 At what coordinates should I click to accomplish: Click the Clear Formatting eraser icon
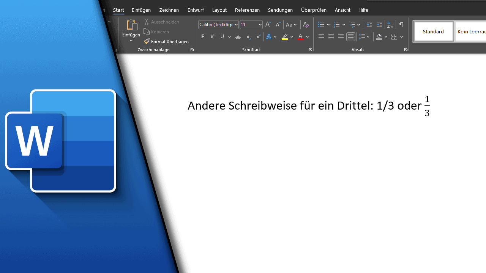pyautogui.click(x=306, y=25)
